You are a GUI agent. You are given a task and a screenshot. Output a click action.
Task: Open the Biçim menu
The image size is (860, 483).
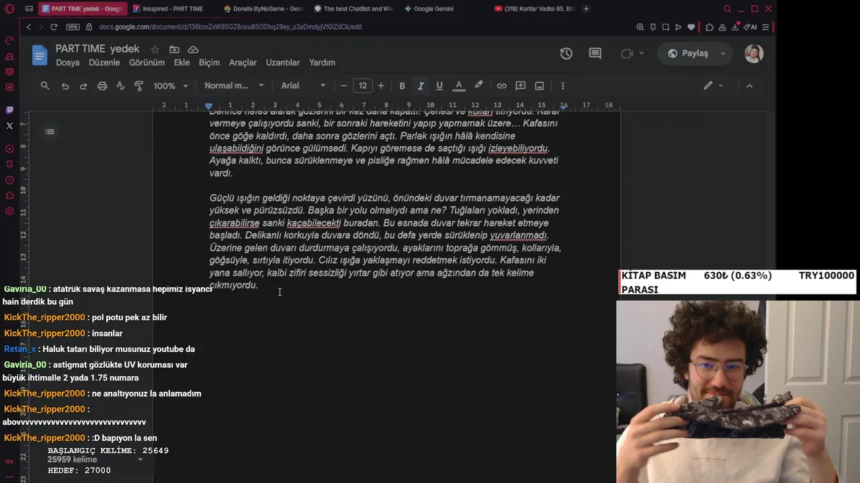tap(209, 62)
